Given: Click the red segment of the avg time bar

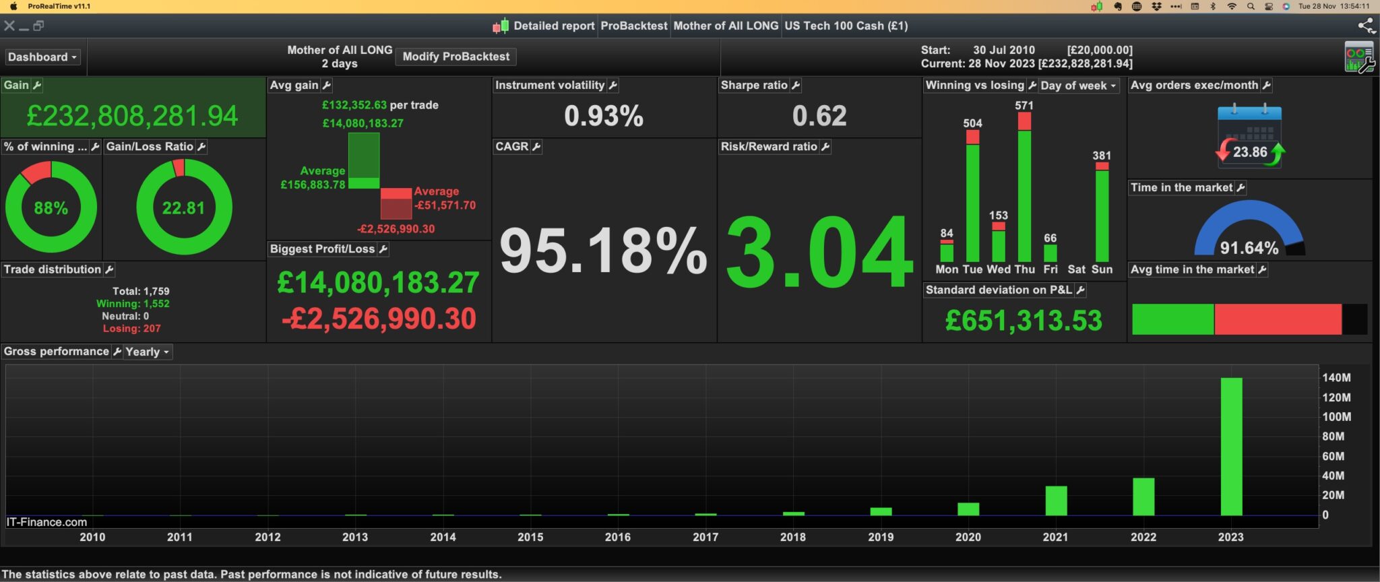Looking at the screenshot, I should 1278,319.
